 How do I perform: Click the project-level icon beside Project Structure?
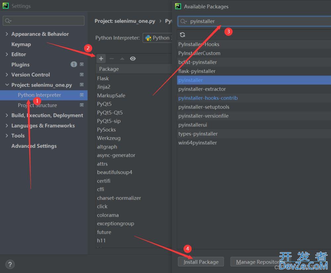tap(82, 105)
